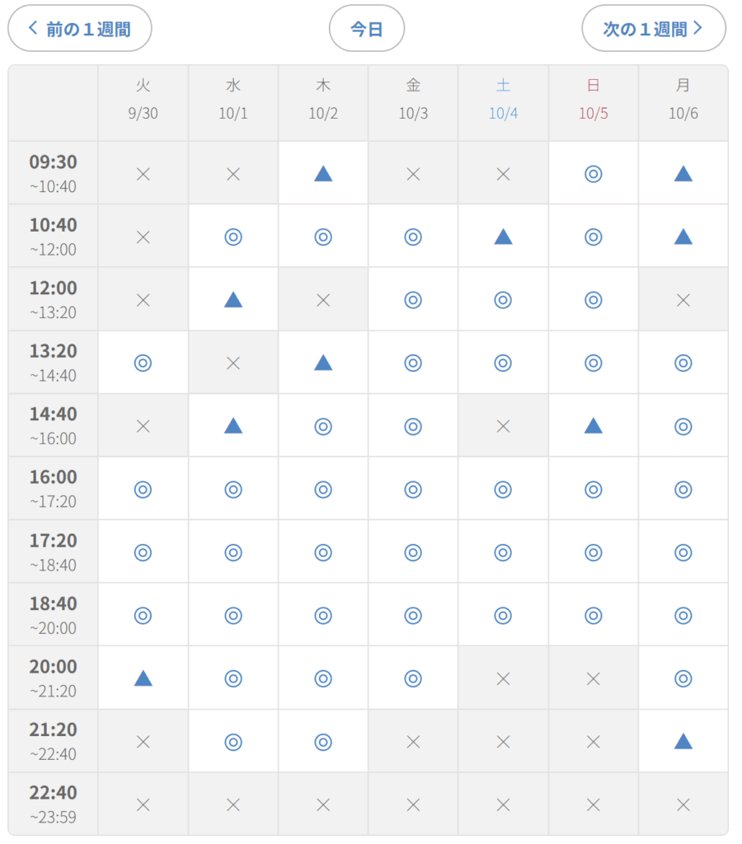Choose triangle slot Wednesday 10/1 at 12:00

(x=233, y=299)
